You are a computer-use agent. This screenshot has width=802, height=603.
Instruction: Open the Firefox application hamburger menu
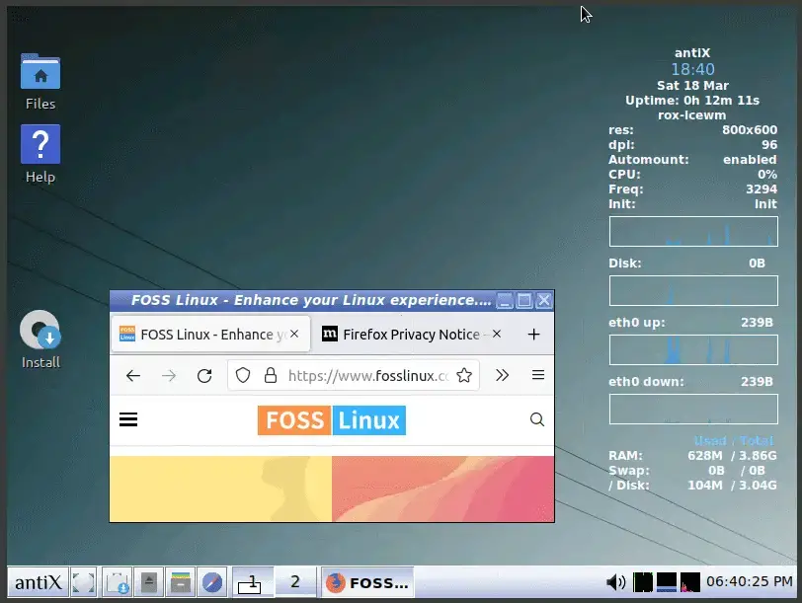tap(538, 376)
